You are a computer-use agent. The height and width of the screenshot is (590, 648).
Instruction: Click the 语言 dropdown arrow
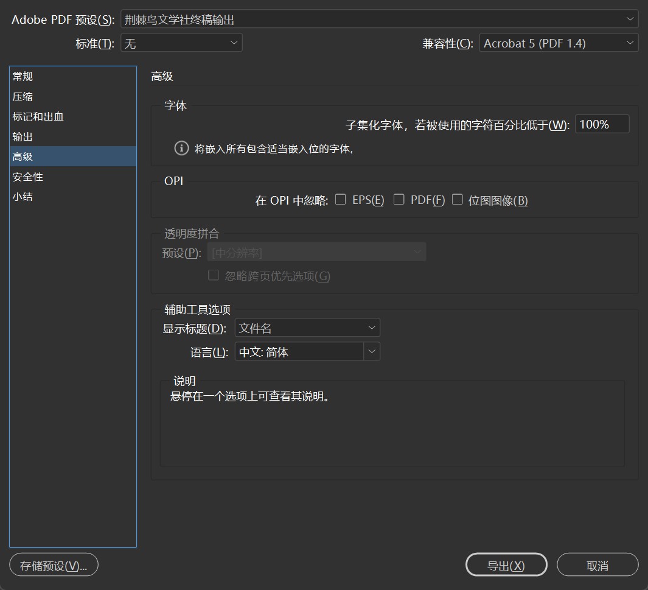point(372,351)
